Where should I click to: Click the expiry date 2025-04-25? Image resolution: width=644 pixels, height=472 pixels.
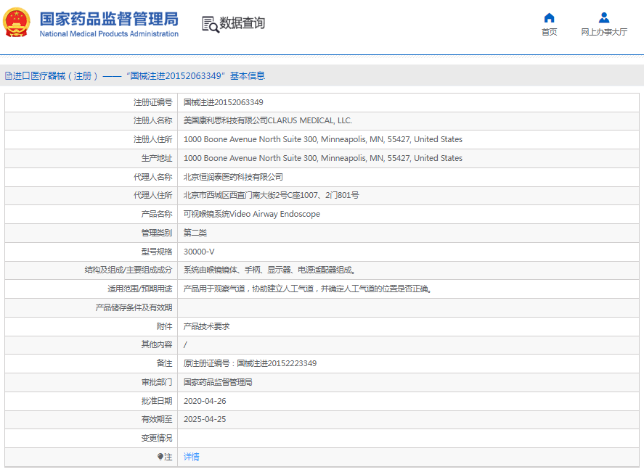pyautogui.click(x=205, y=420)
